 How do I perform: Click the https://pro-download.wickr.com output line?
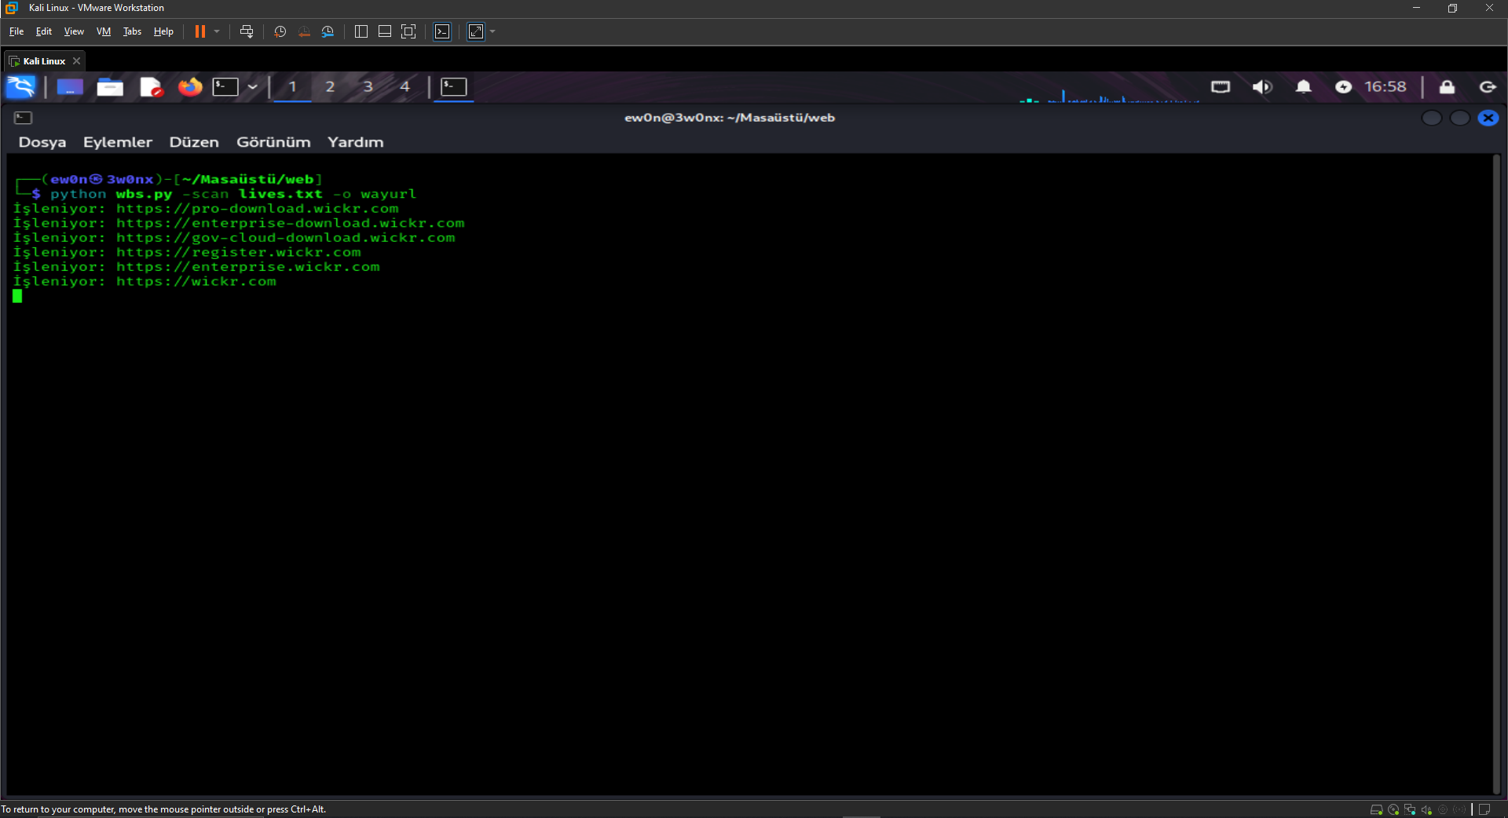pos(206,209)
